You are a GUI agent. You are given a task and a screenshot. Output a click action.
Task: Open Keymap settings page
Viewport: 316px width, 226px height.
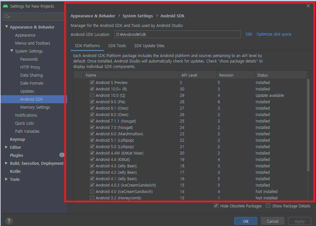coord(18,139)
